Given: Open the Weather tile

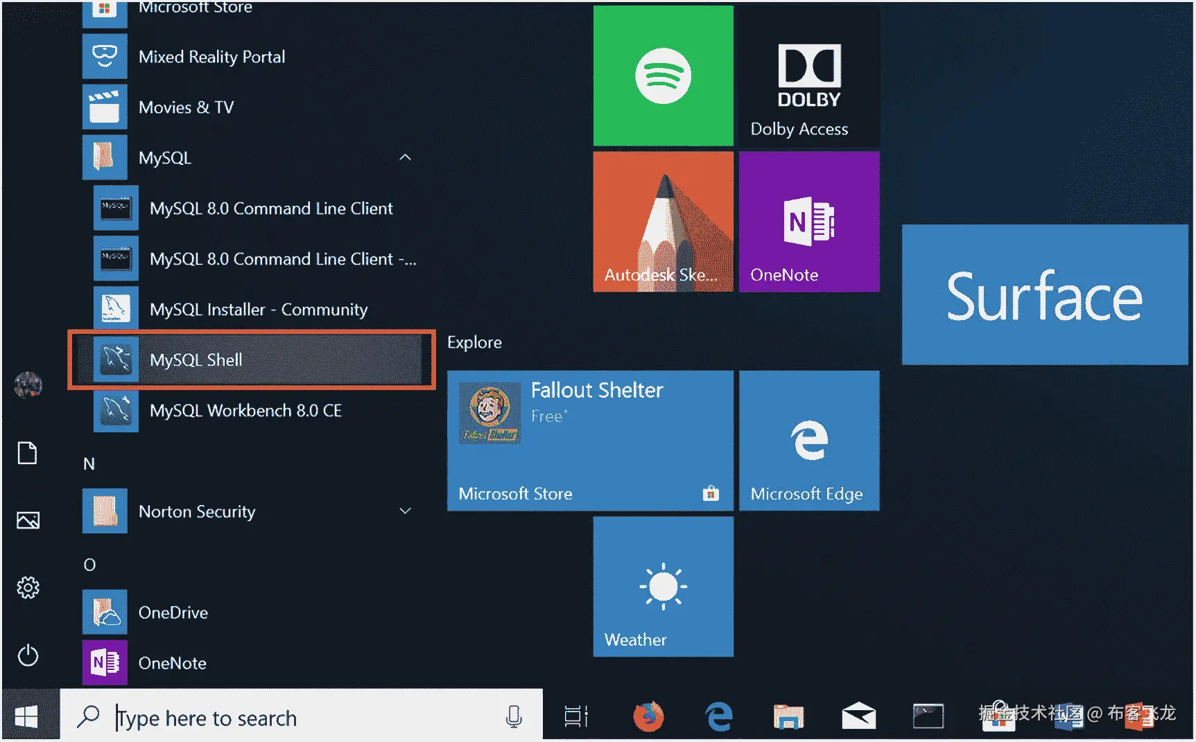Looking at the screenshot, I should (664, 587).
